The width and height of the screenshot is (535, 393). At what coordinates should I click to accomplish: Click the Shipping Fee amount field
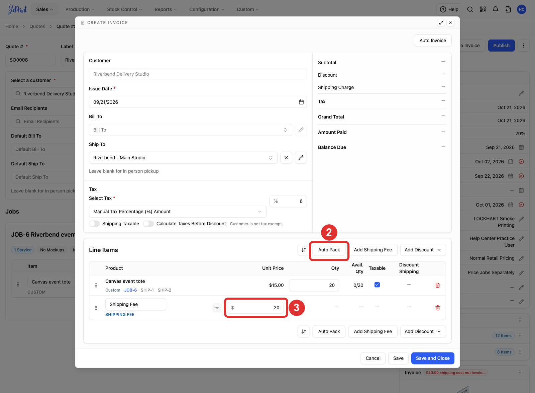pos(255,308)
